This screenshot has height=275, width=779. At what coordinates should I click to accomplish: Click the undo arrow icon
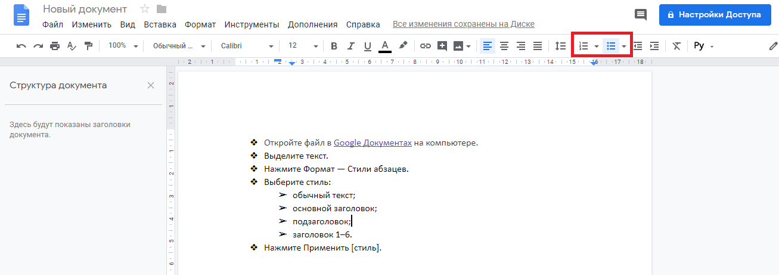21,46
